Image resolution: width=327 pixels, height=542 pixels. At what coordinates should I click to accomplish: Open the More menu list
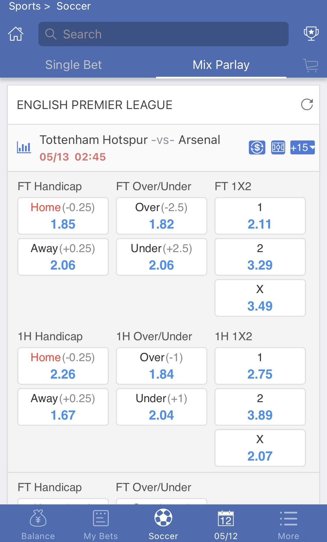288,524
